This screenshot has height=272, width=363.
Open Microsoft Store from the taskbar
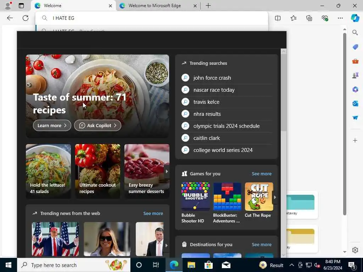[x=208, y=265]
